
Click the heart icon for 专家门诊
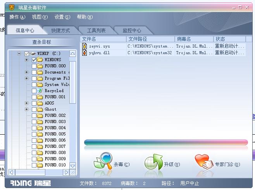204,162
